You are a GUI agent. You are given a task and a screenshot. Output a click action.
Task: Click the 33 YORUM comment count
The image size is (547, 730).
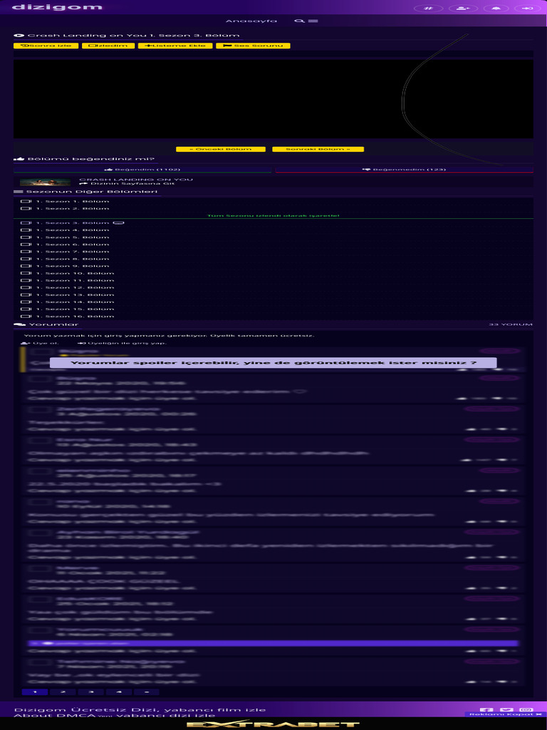pyautogui.click(x=510, y=324)
